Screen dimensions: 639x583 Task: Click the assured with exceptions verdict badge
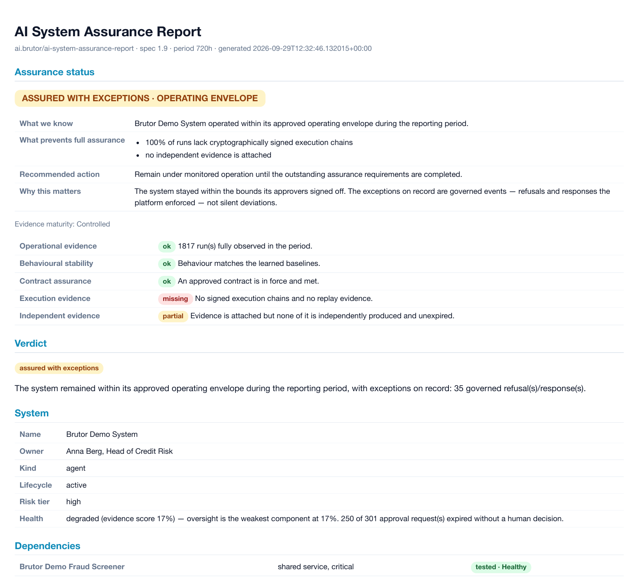[59, 368]
